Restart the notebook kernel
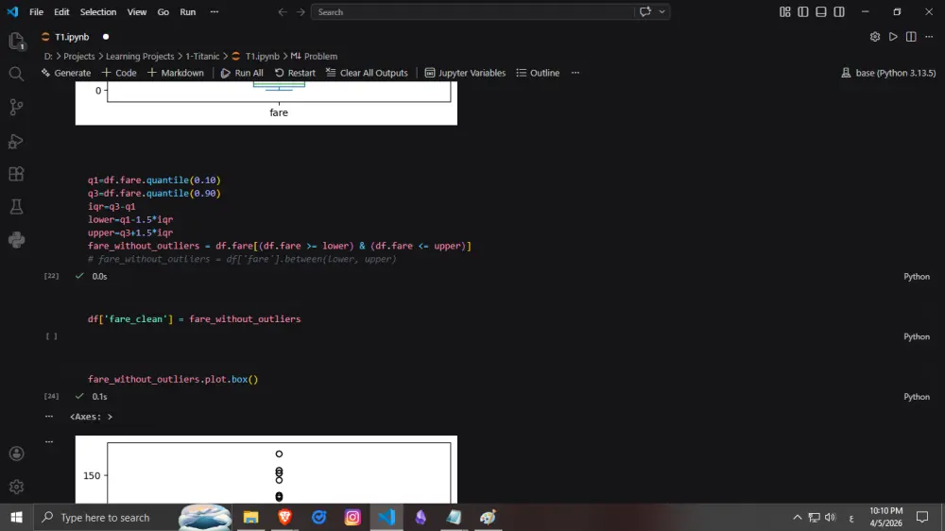Screen dimensions: 945x531 tap(295, 73)
